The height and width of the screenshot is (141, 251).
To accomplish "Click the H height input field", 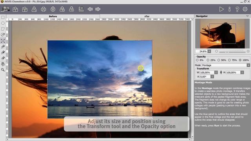I will [233, 72].
